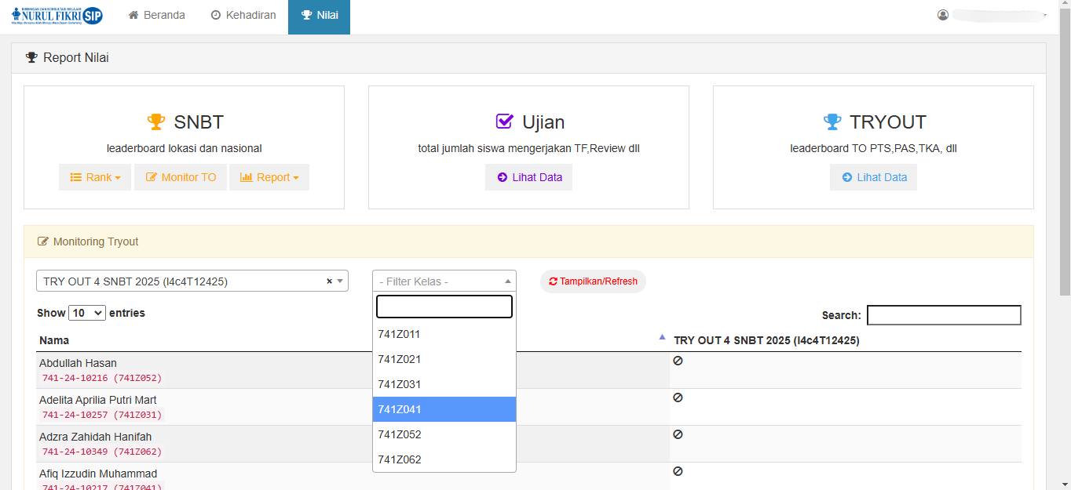
Task: Click the user profile avatar icon
Action: (943, 15)
